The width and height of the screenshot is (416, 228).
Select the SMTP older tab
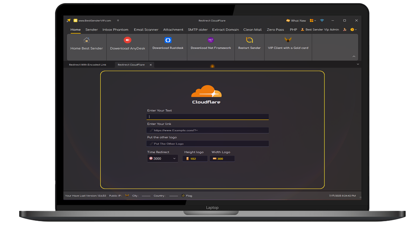pyautogui.click(x=198, y=30)
